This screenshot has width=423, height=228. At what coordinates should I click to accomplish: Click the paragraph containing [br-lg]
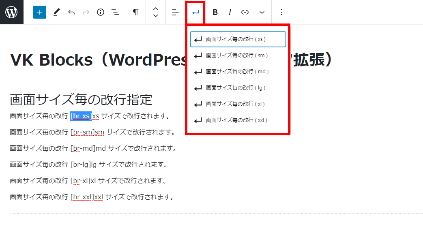89,165
